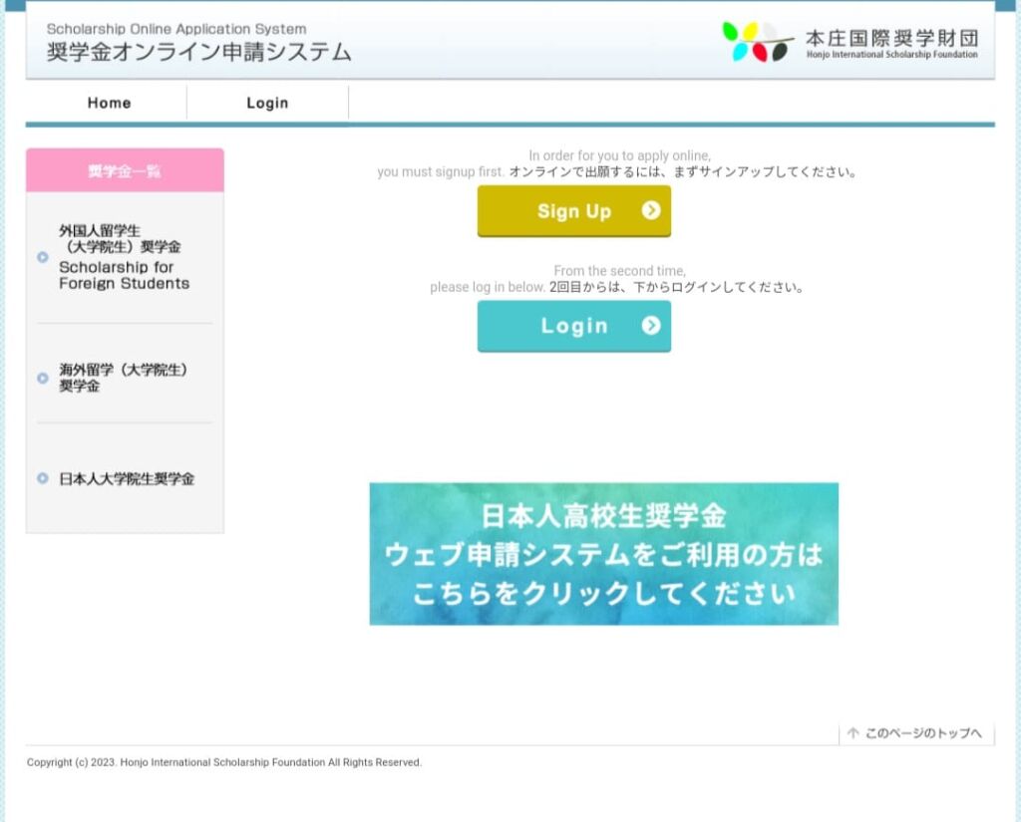
Task: Click the 日本人高校生奨学金 web application banner
Action: [x=603, y=554]
